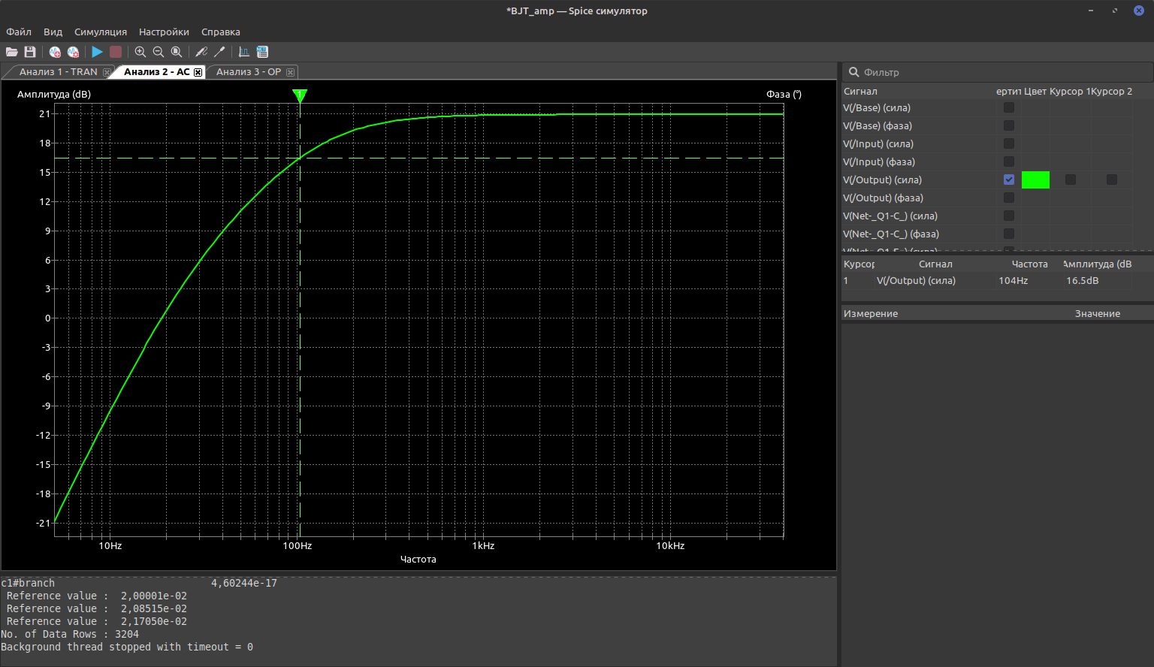Image resolution: width=1154 pixels, height=667 pixels.
Task: Click the zoom out magnifier icon
Action: [x=159, y=52]
